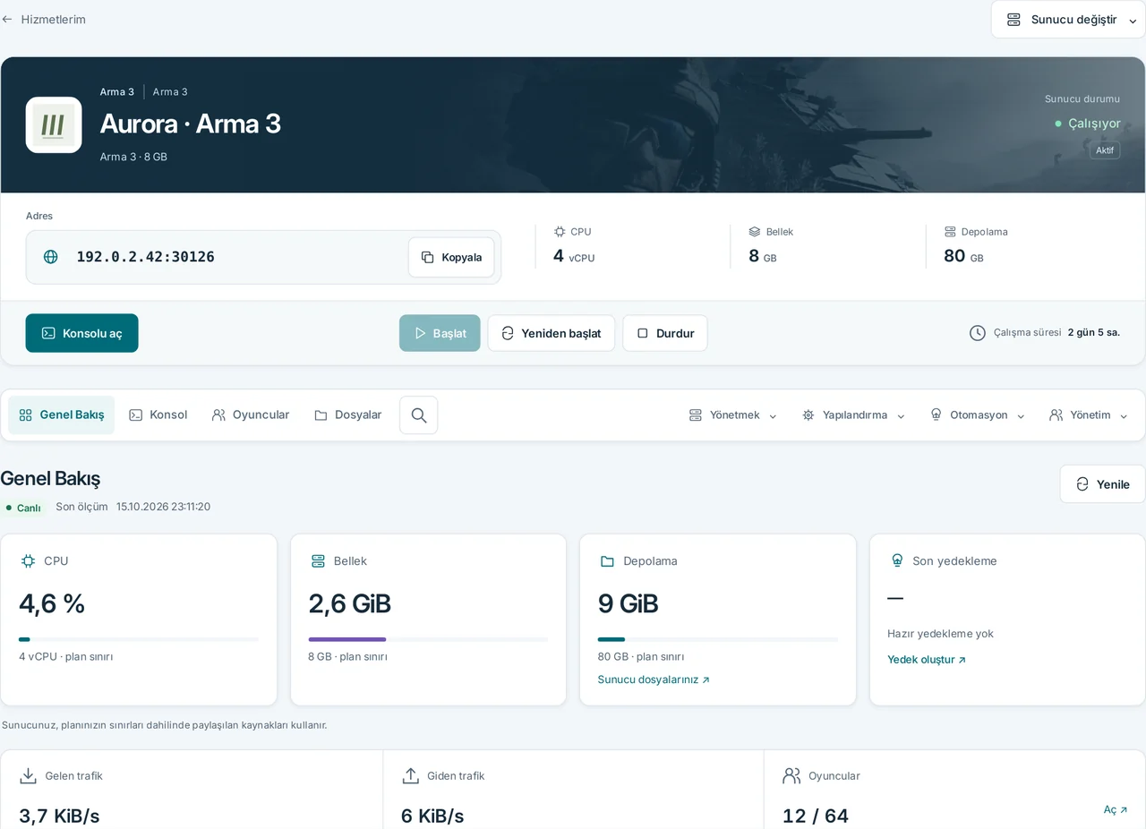Click the clock icon next to Çalışma süresi

pyautogui.click(x=978, y=333)
